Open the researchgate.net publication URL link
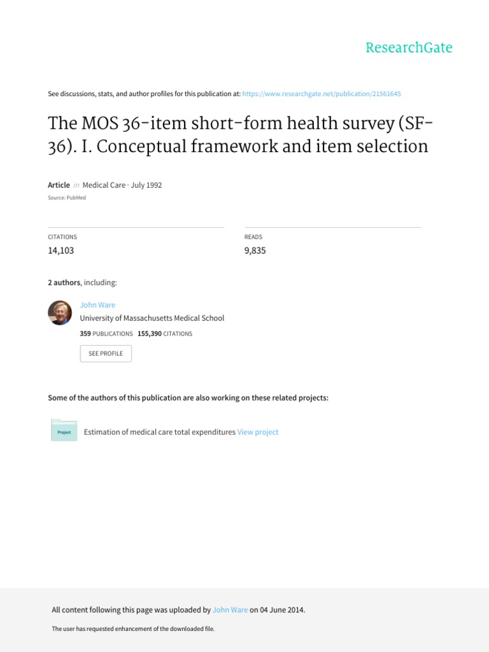The width and height of the screenshot is (489, 652). tap(322, 94)
